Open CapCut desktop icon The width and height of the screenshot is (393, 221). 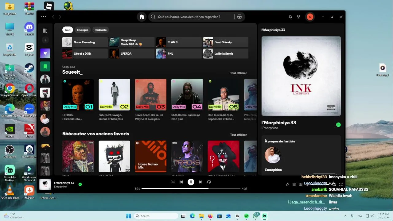click(29, 49)
